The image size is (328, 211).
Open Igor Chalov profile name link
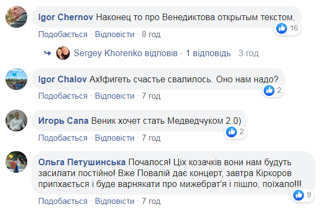point(62,80)
